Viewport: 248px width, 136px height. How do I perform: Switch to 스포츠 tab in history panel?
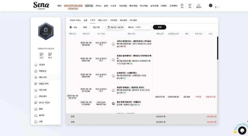[93, 20]
